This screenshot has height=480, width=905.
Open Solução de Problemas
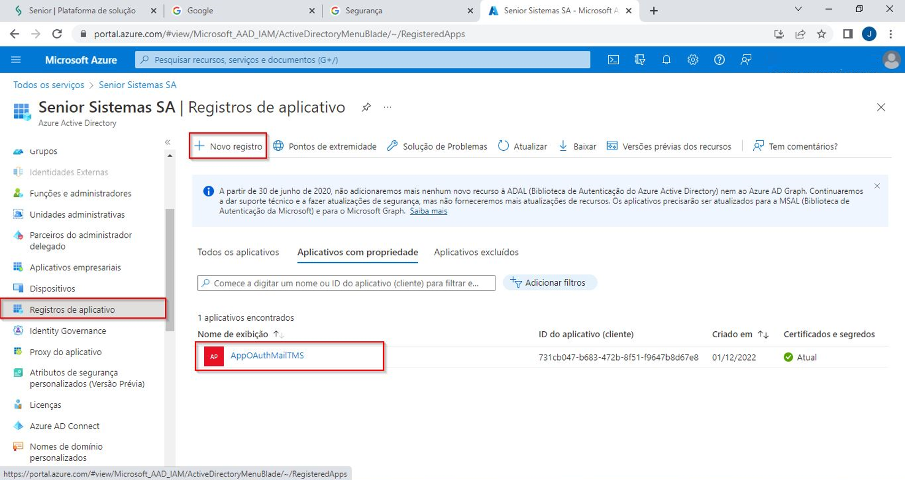[x=437, y=146]
